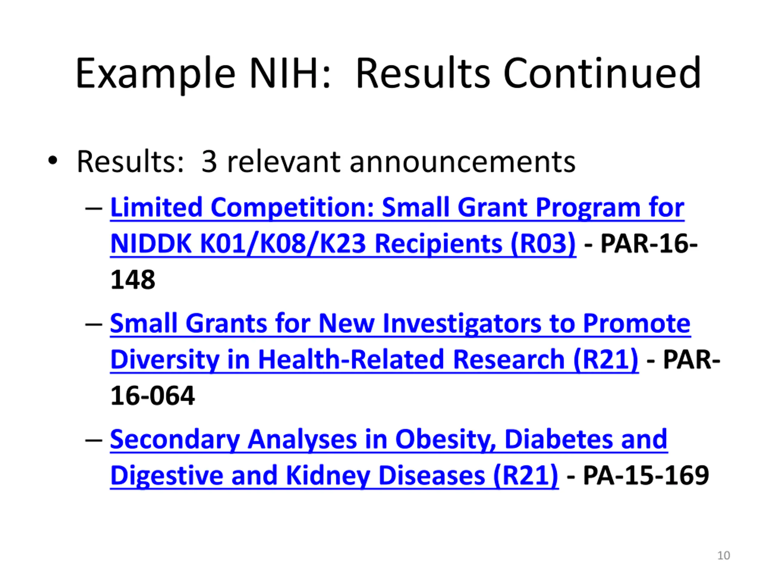Select the PA-15-169 announcement code
The width and height of the screenshot is (777, 582).
(646, 475)
